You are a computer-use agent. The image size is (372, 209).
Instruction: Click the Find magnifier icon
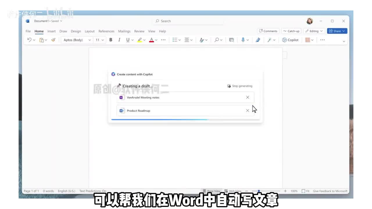pyautogui.click(x=217, y=40)
